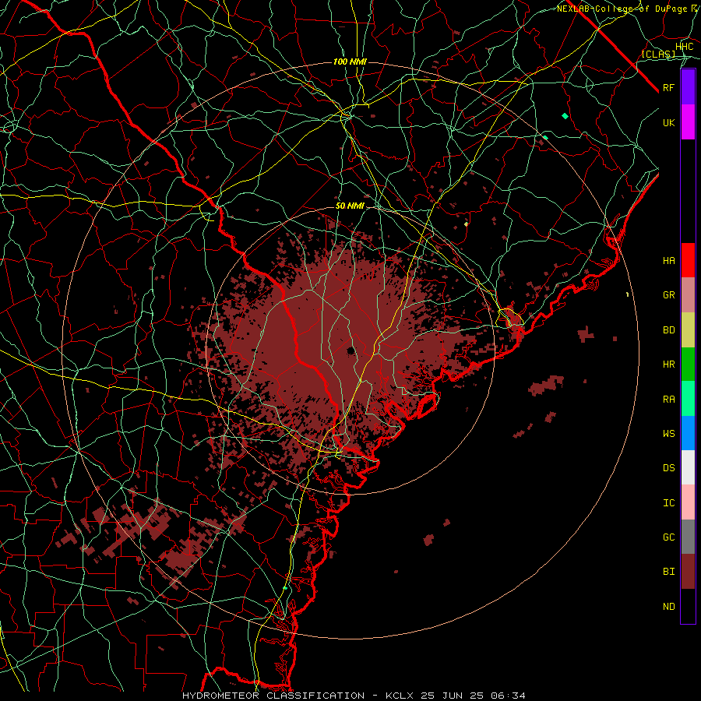Click the KCLX station identifier
Image resolution: width=701 pixels, height=701 pixels.
pos(400,696)
